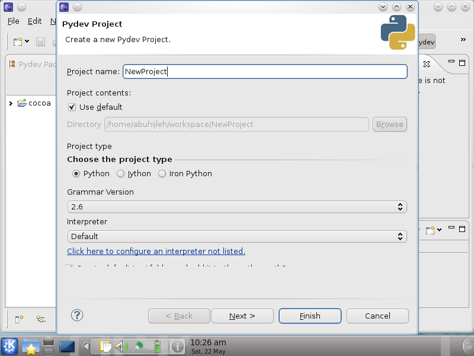Open the Interpreter dropdown
The height and width of the screenshot is (356, 474).
(237, 236)
